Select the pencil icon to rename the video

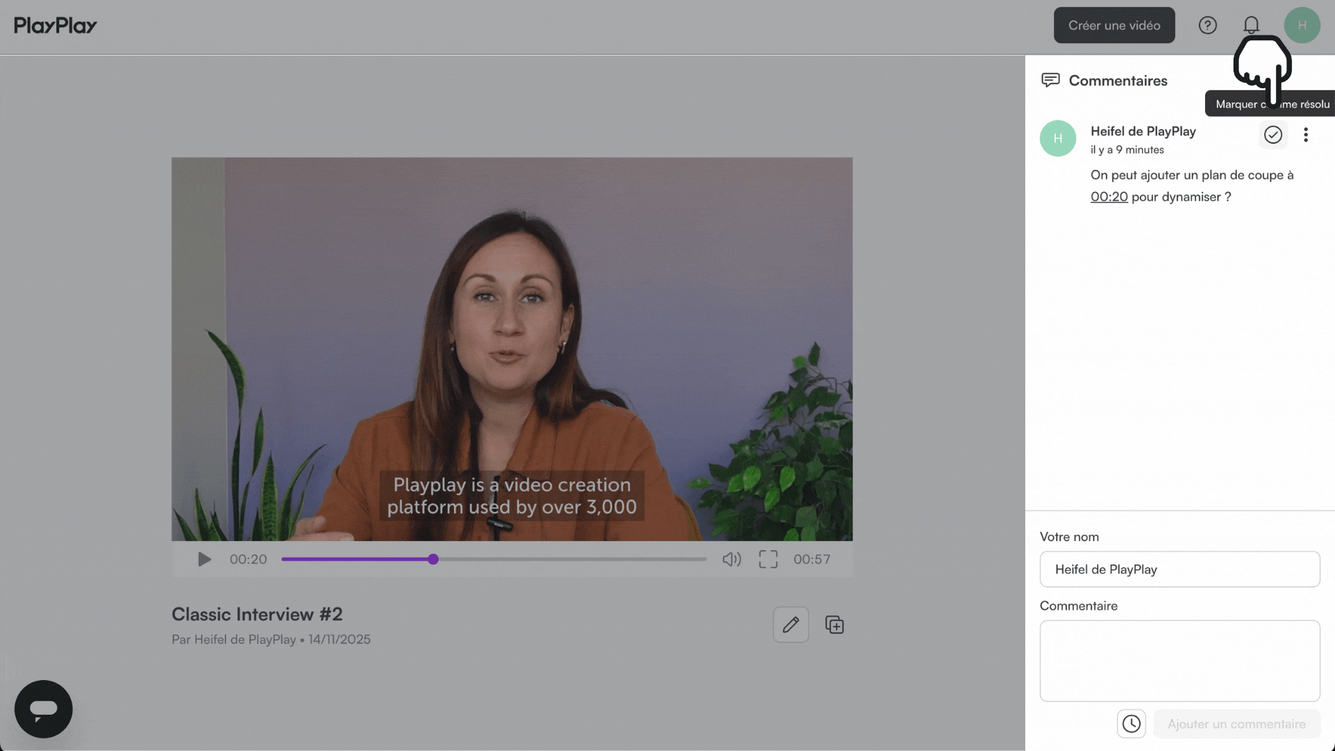coord(791,624)
